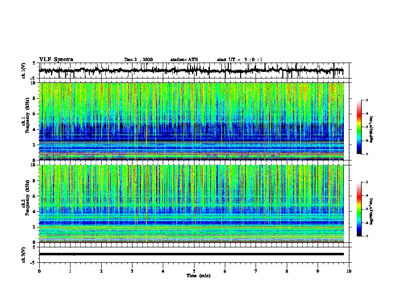
Task: Click the "10" frequency tick of the ch.2 spectrogram
Action: [33, 165]
